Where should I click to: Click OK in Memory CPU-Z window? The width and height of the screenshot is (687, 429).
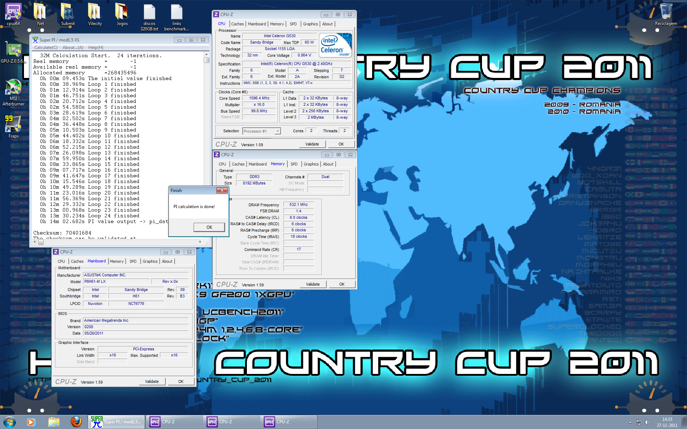pos(342,284)
